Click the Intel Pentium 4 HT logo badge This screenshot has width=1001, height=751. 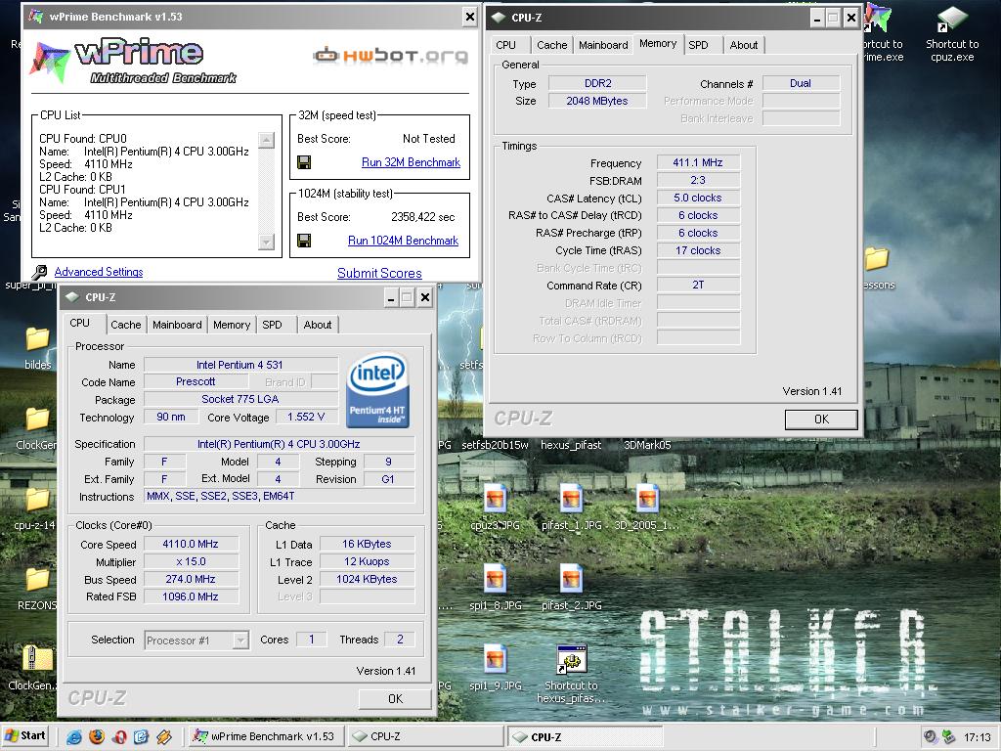point(378,391)
